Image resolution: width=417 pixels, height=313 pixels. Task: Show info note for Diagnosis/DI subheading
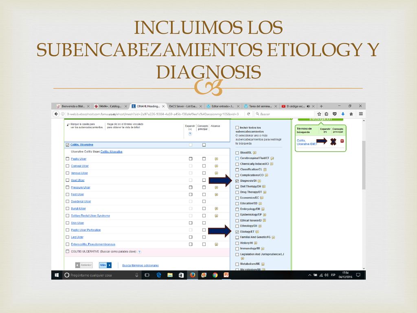[259, 181]
